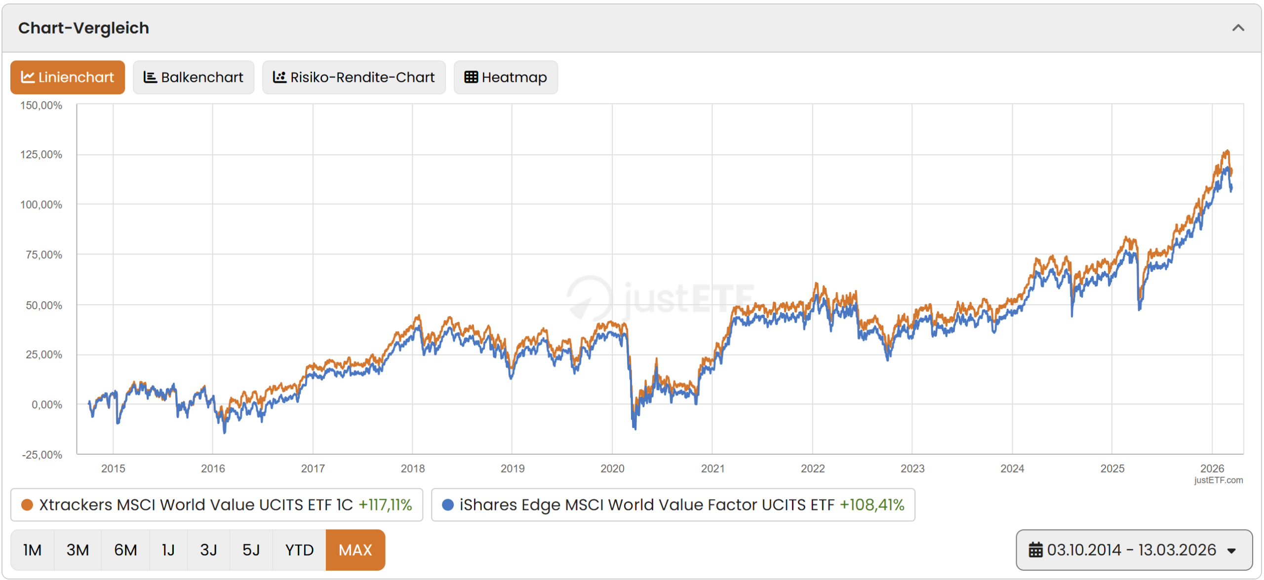Click the calendar icon beside the date range
The image size is (1264, 580).
coord(1035,550)
